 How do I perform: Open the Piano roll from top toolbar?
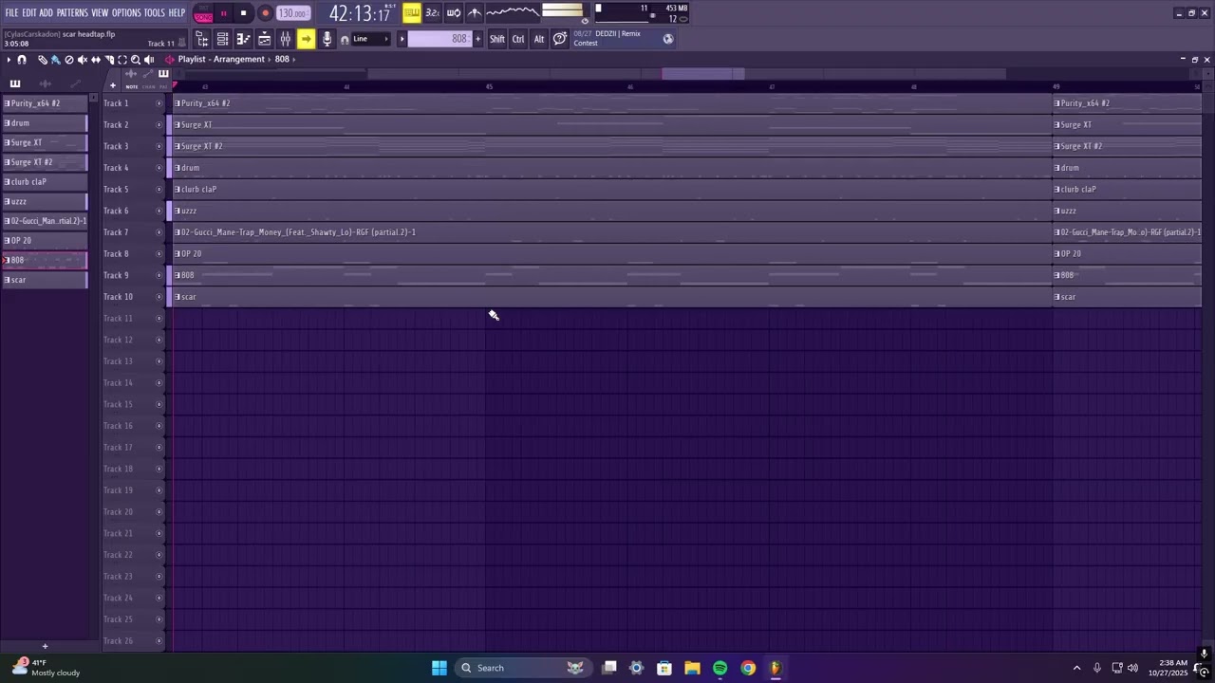coord(243,39)
